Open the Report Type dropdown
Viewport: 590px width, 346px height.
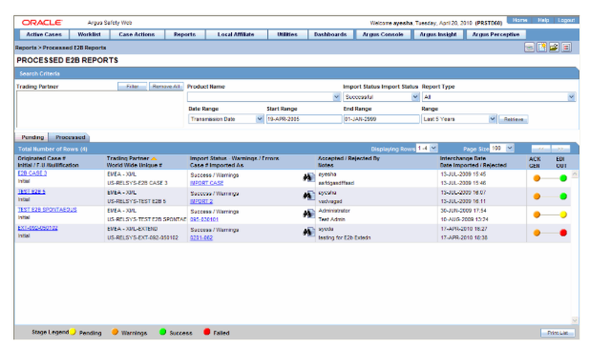tap(571, 97)
